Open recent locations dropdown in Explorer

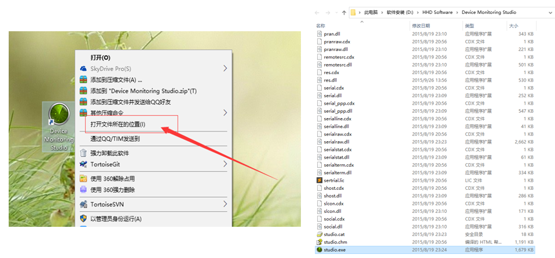[336, 13]
